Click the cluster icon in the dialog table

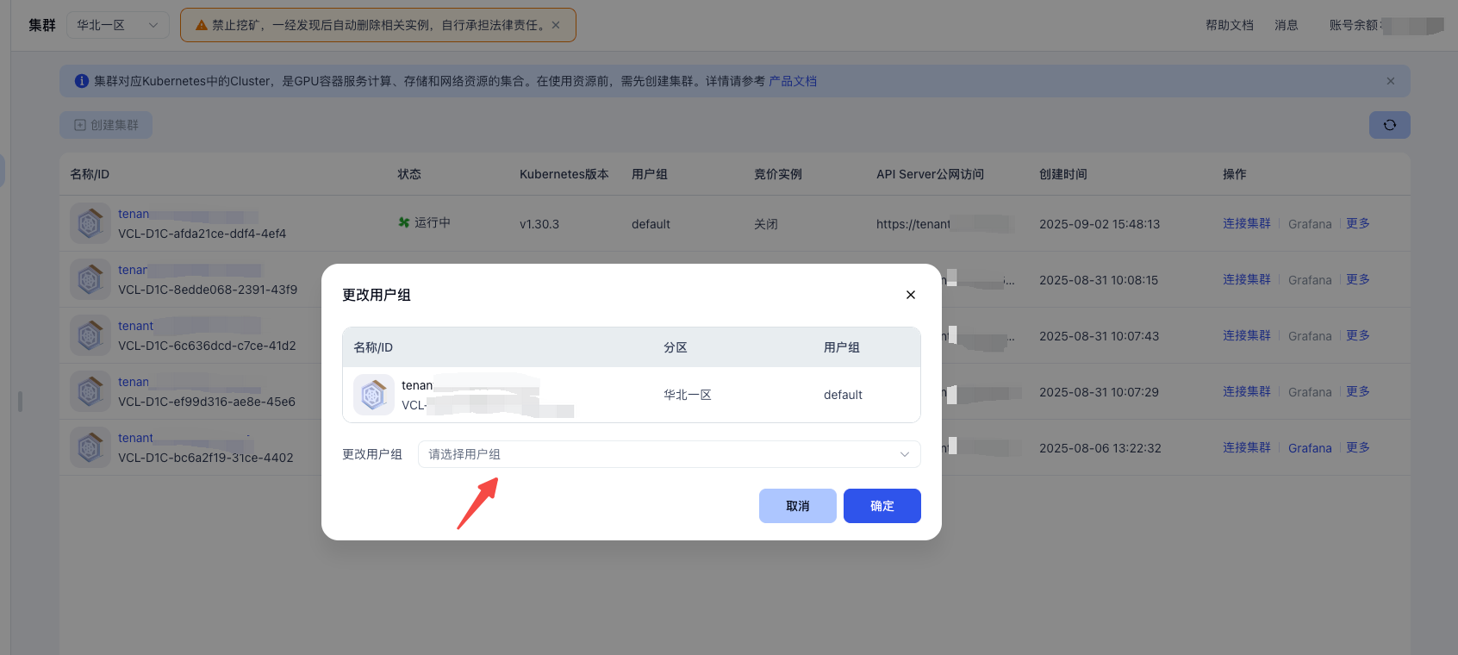point(374,395)
